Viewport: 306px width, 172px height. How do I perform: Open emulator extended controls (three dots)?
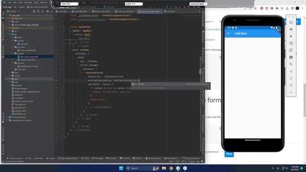click(x=291, y=92)
